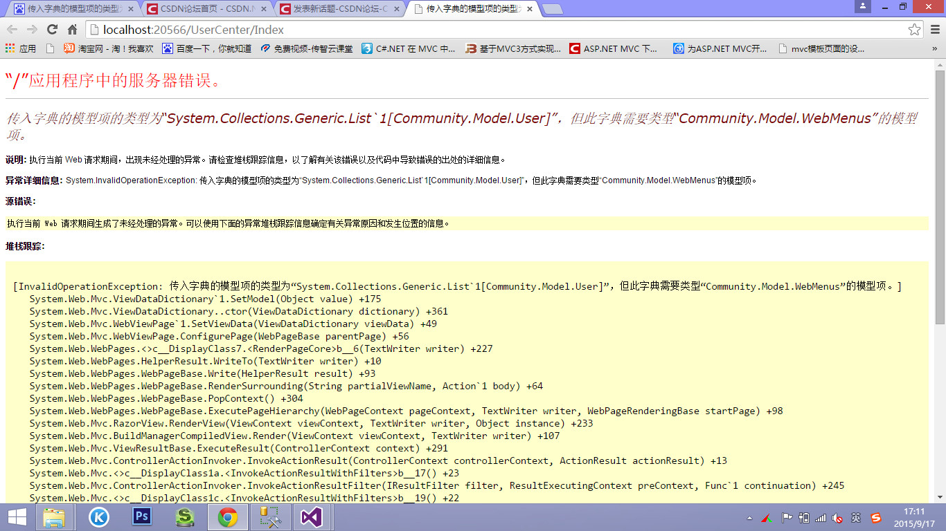Open the Chrome hamburger menu
This screenshot has width=946, height=531.
pyautogui.click(x=935, y=30)
